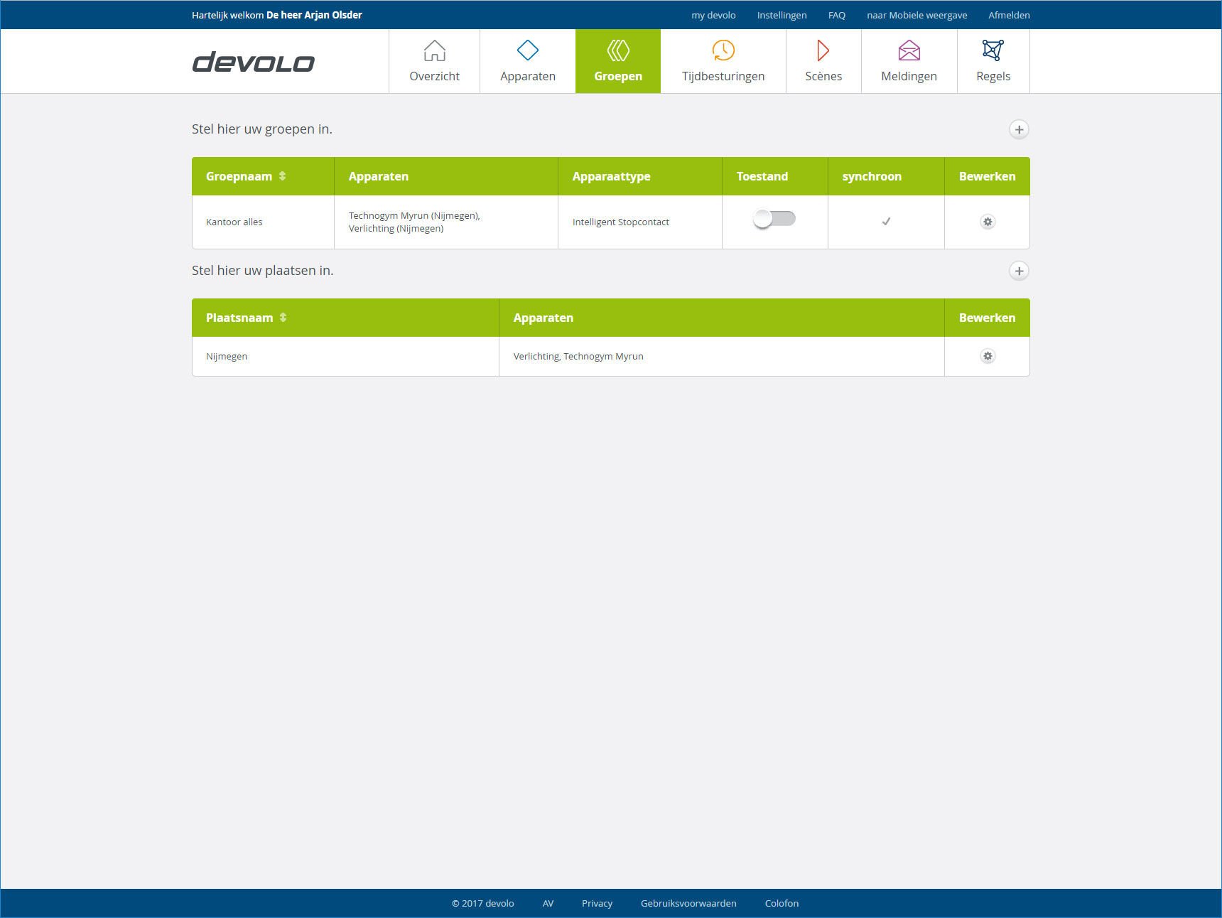Open Privacy link in footer
1222x918 pixels.
pyautogui.click(x=597, y=903)
